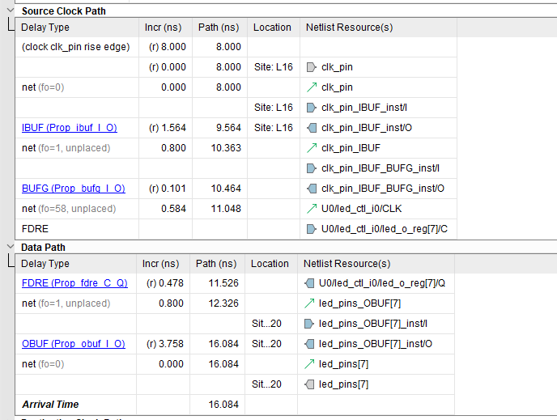Click the pin icon beside led_pins_OBUF[7]_inst/I
This screenshot has width=557, height=420.
pyautogui.click(x=309, y=324)
